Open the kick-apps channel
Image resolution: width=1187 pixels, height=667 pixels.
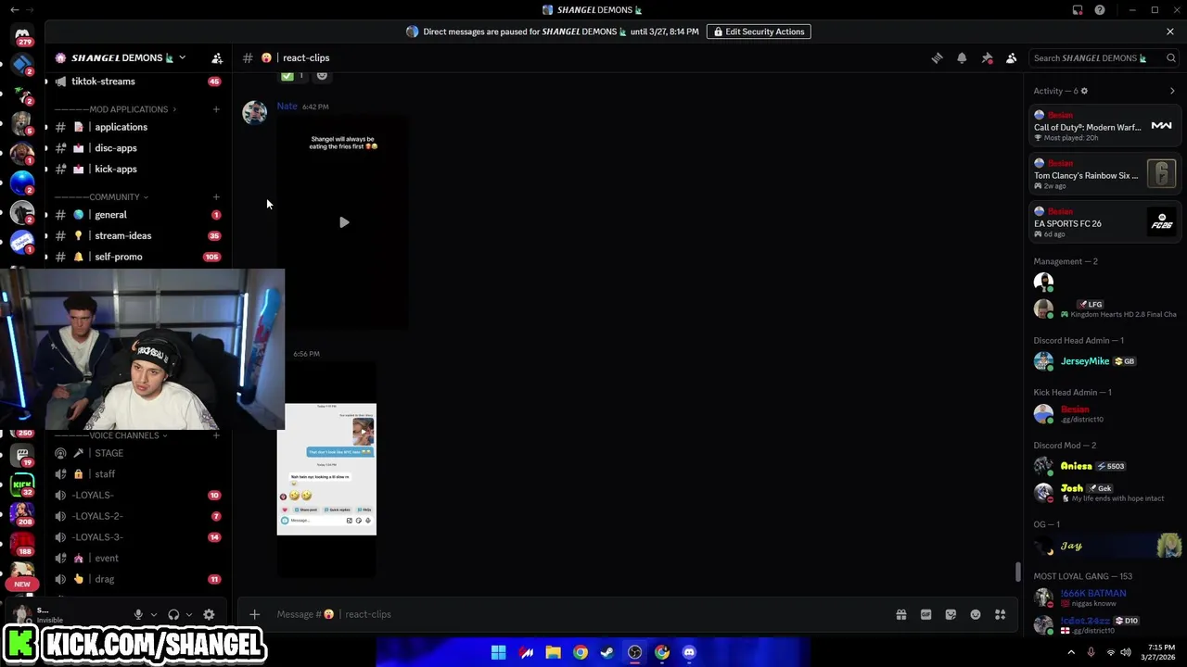point(136,170)
